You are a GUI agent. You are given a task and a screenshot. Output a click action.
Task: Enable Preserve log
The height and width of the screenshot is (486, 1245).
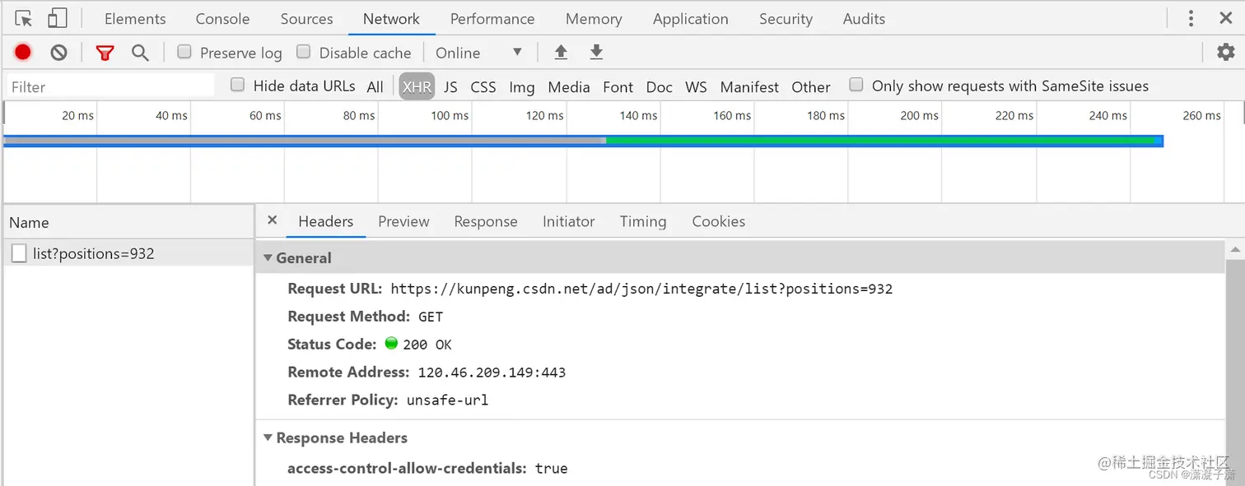coord(184,52)
